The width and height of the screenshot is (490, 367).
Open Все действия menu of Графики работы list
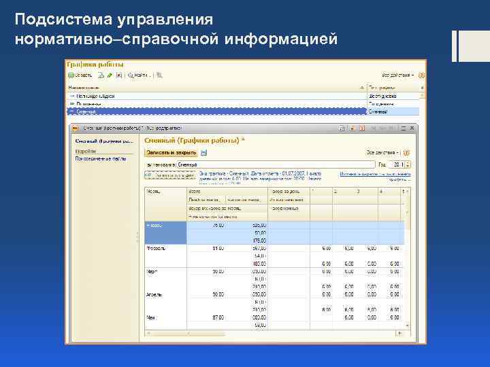(x=397, y=75)
